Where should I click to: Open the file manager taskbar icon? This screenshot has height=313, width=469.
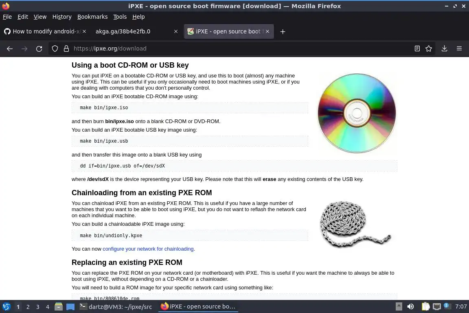click(x=59, y=306)
